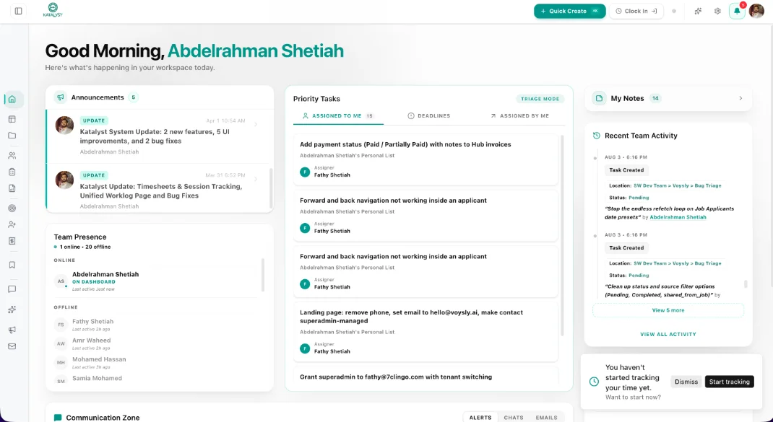Screen dimensions: 773x422
Task: Switch to the Deadlines tab
Action: pos(429,115)
